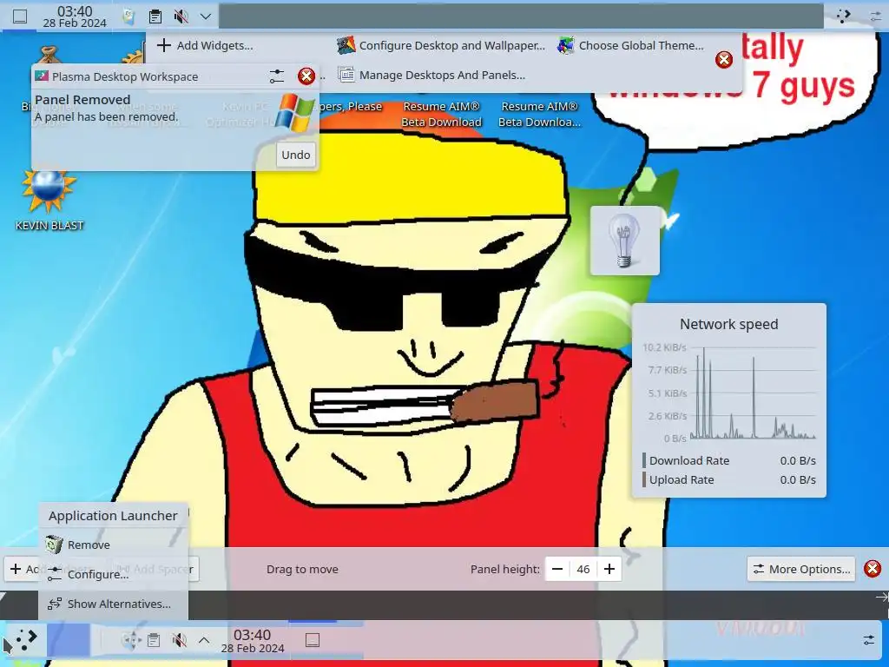The height and width of the screenshot is (667, 889).
Task: Click the move-arrows tray icon on bottom panel
Action: tap(131, 640)
